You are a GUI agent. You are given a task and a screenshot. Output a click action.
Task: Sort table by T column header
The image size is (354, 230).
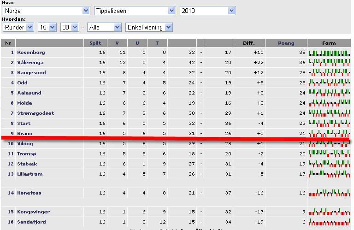(x=157, y=43)
